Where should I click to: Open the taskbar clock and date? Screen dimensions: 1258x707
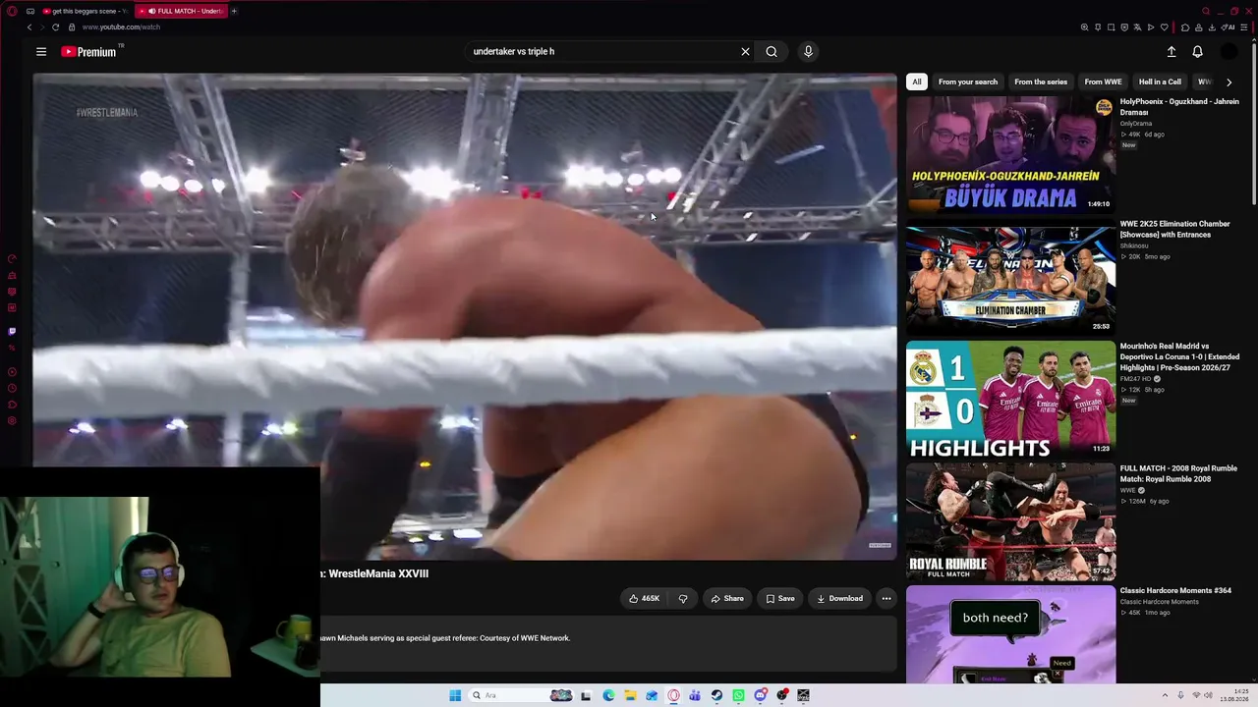[1234, 695]
